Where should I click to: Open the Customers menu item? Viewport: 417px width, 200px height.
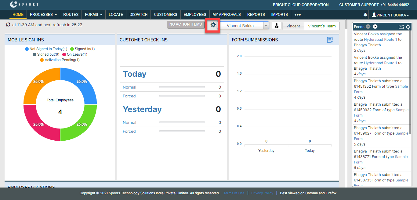165,15
